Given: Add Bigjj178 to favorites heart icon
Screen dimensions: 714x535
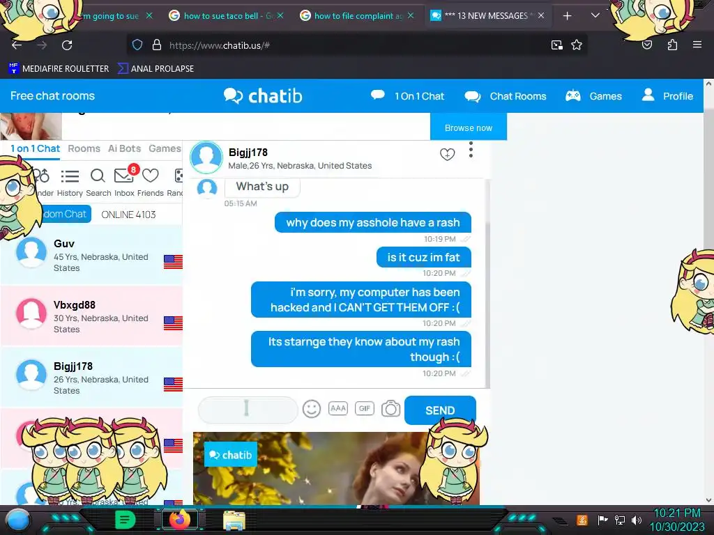Looking at the screenshot, I should pos(447,154).
